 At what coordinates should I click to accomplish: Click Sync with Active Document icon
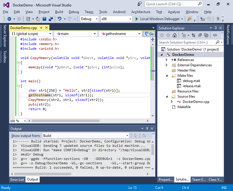[193, 35]
